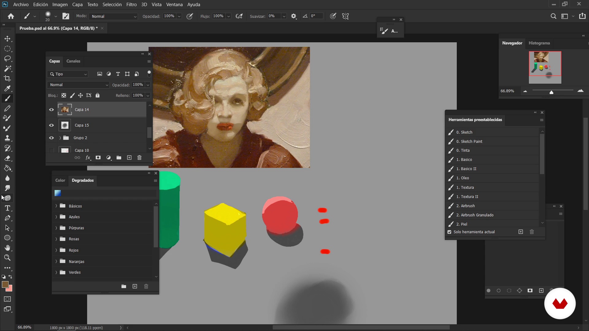Select the Brush tool in toolbar

coord(7,98)
